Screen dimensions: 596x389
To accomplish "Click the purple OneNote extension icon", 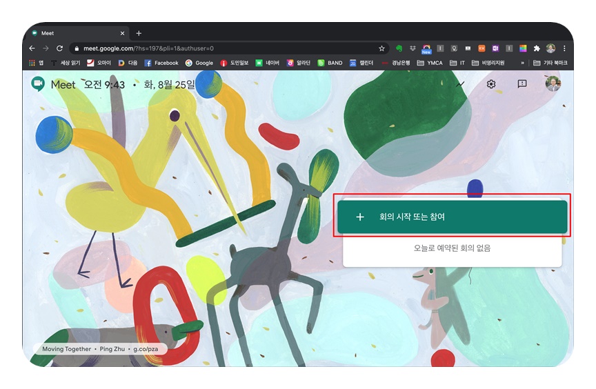I will point(495,48).
